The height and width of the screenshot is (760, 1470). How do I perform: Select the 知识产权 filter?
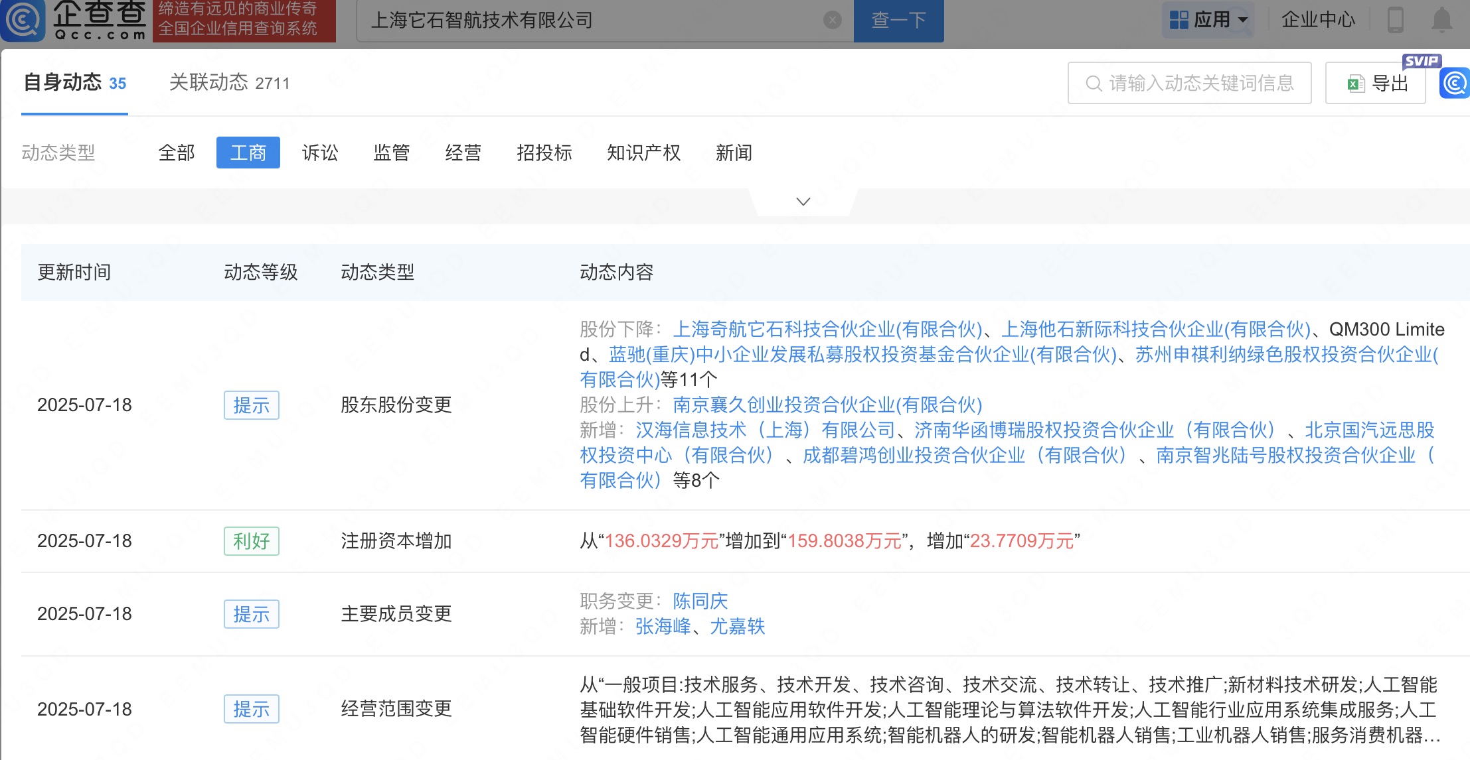point(644,153)
